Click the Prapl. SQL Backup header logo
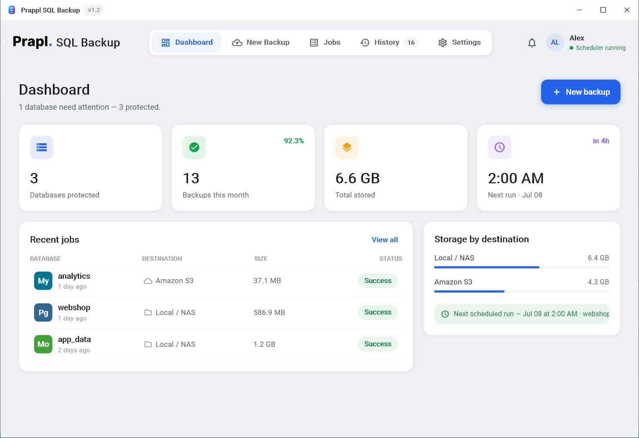This screenshot has width=639, height=438. click(66, 42)
